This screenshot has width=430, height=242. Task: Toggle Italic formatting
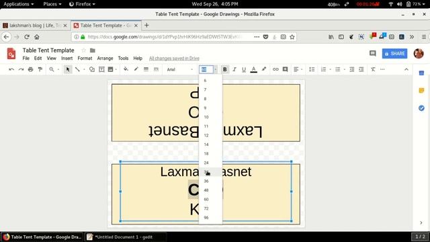[234, 69]
